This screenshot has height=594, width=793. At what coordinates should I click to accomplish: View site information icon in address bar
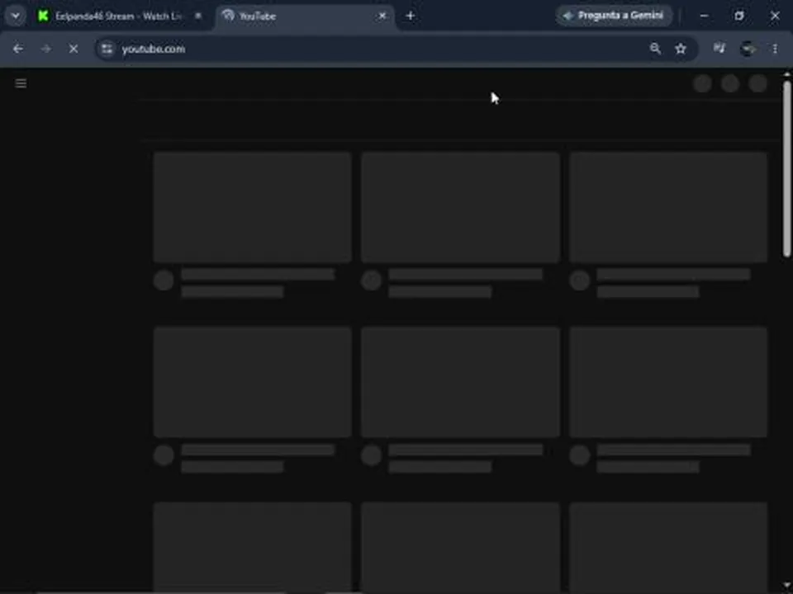[x=107, y=49]
